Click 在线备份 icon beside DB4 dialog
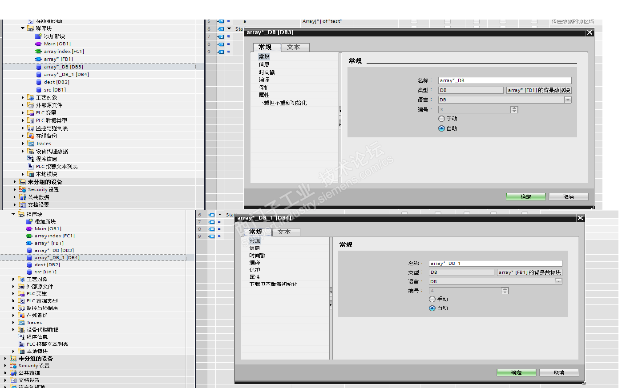The image size is (626, 388). tap(21, 315)
